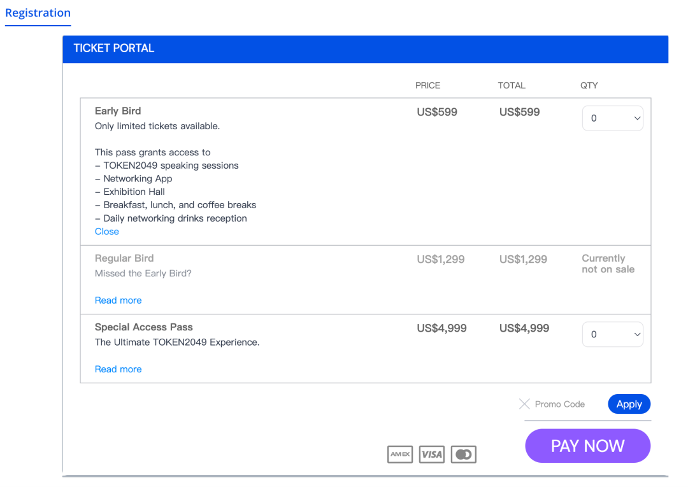The width and height of the screenshot is (688, 487).
Task: Open Special Access Pass quantity dropdown
Action: [613, 334]
